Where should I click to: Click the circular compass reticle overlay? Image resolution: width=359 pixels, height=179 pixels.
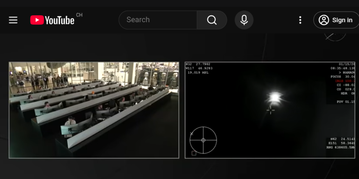point(203,140)
